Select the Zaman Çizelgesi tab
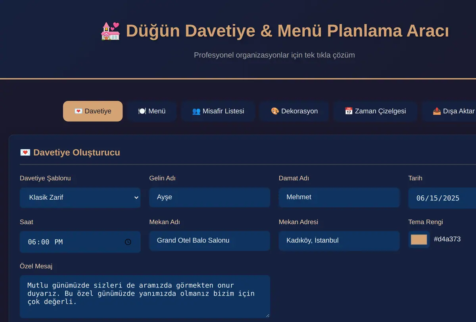 (x=375, y=111)
